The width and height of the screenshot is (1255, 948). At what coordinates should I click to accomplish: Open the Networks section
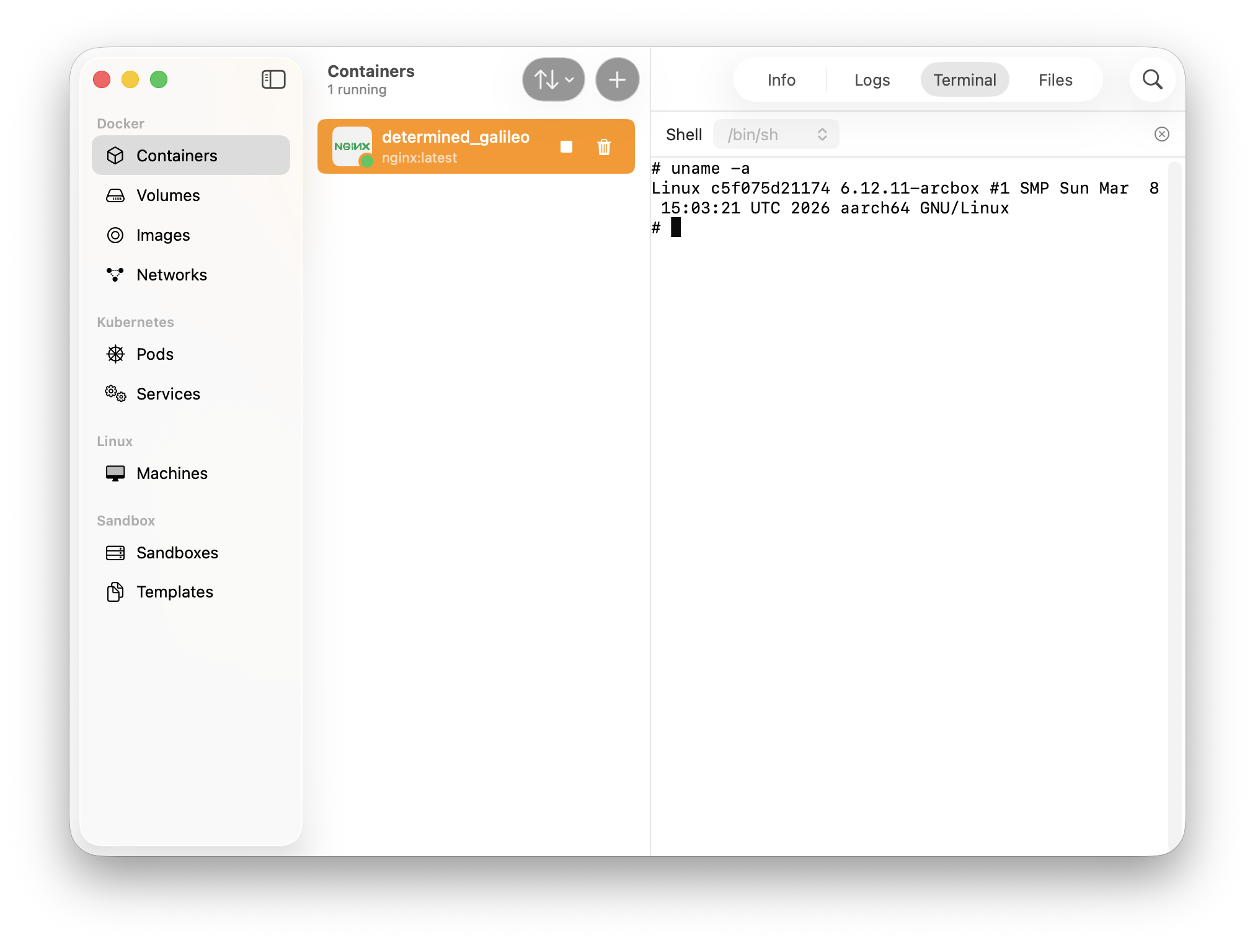pyautogui.click(x=171, y=274)
